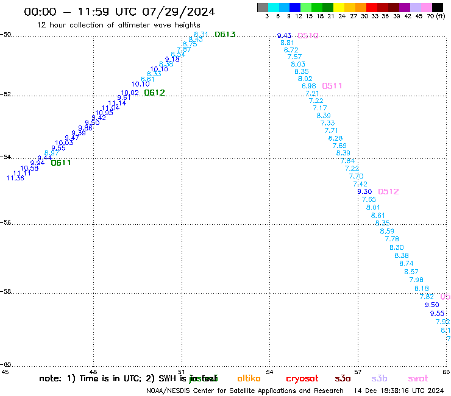Click the wave height value 10.58

29,168
